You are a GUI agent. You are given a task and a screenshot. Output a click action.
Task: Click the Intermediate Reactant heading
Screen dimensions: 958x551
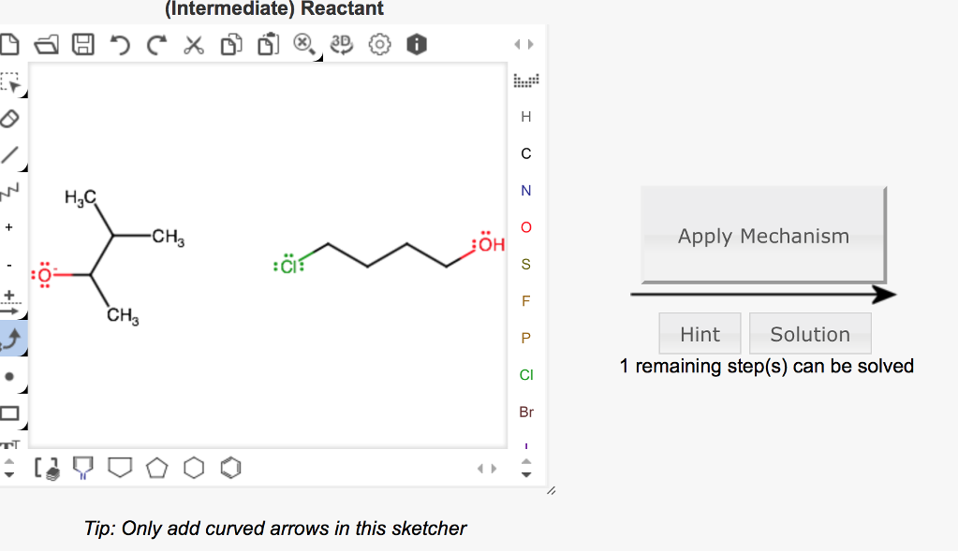275,8
